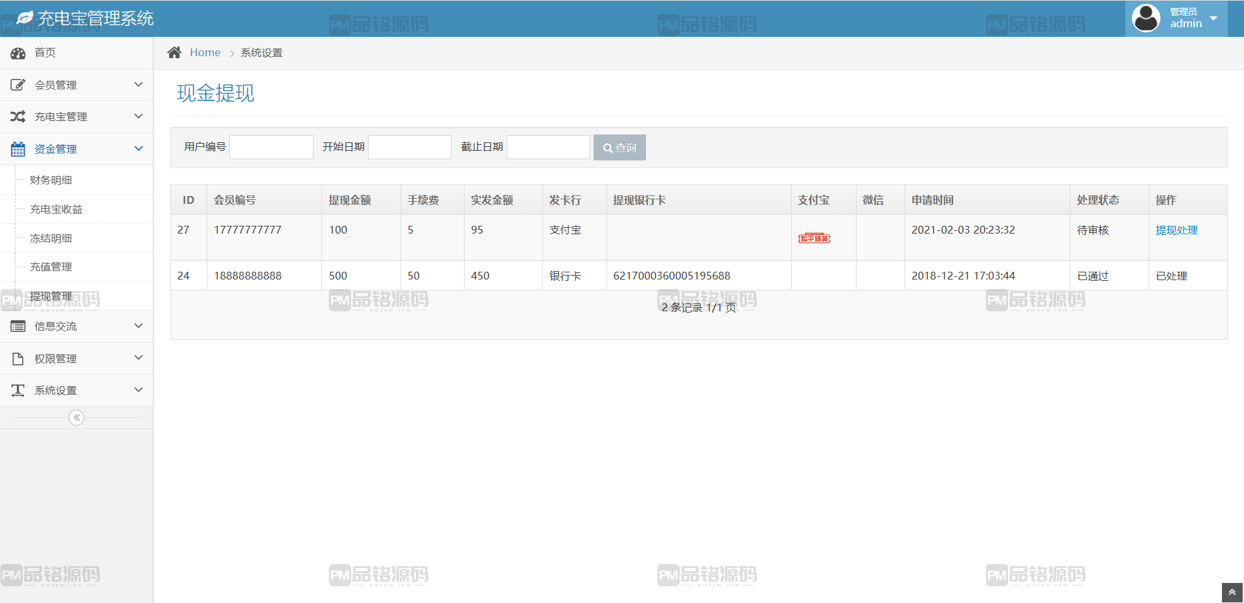Screen dimensions: 1244x603
Task: Open the Alipay QR thumbnail in row 27
Action: (814, 238)
